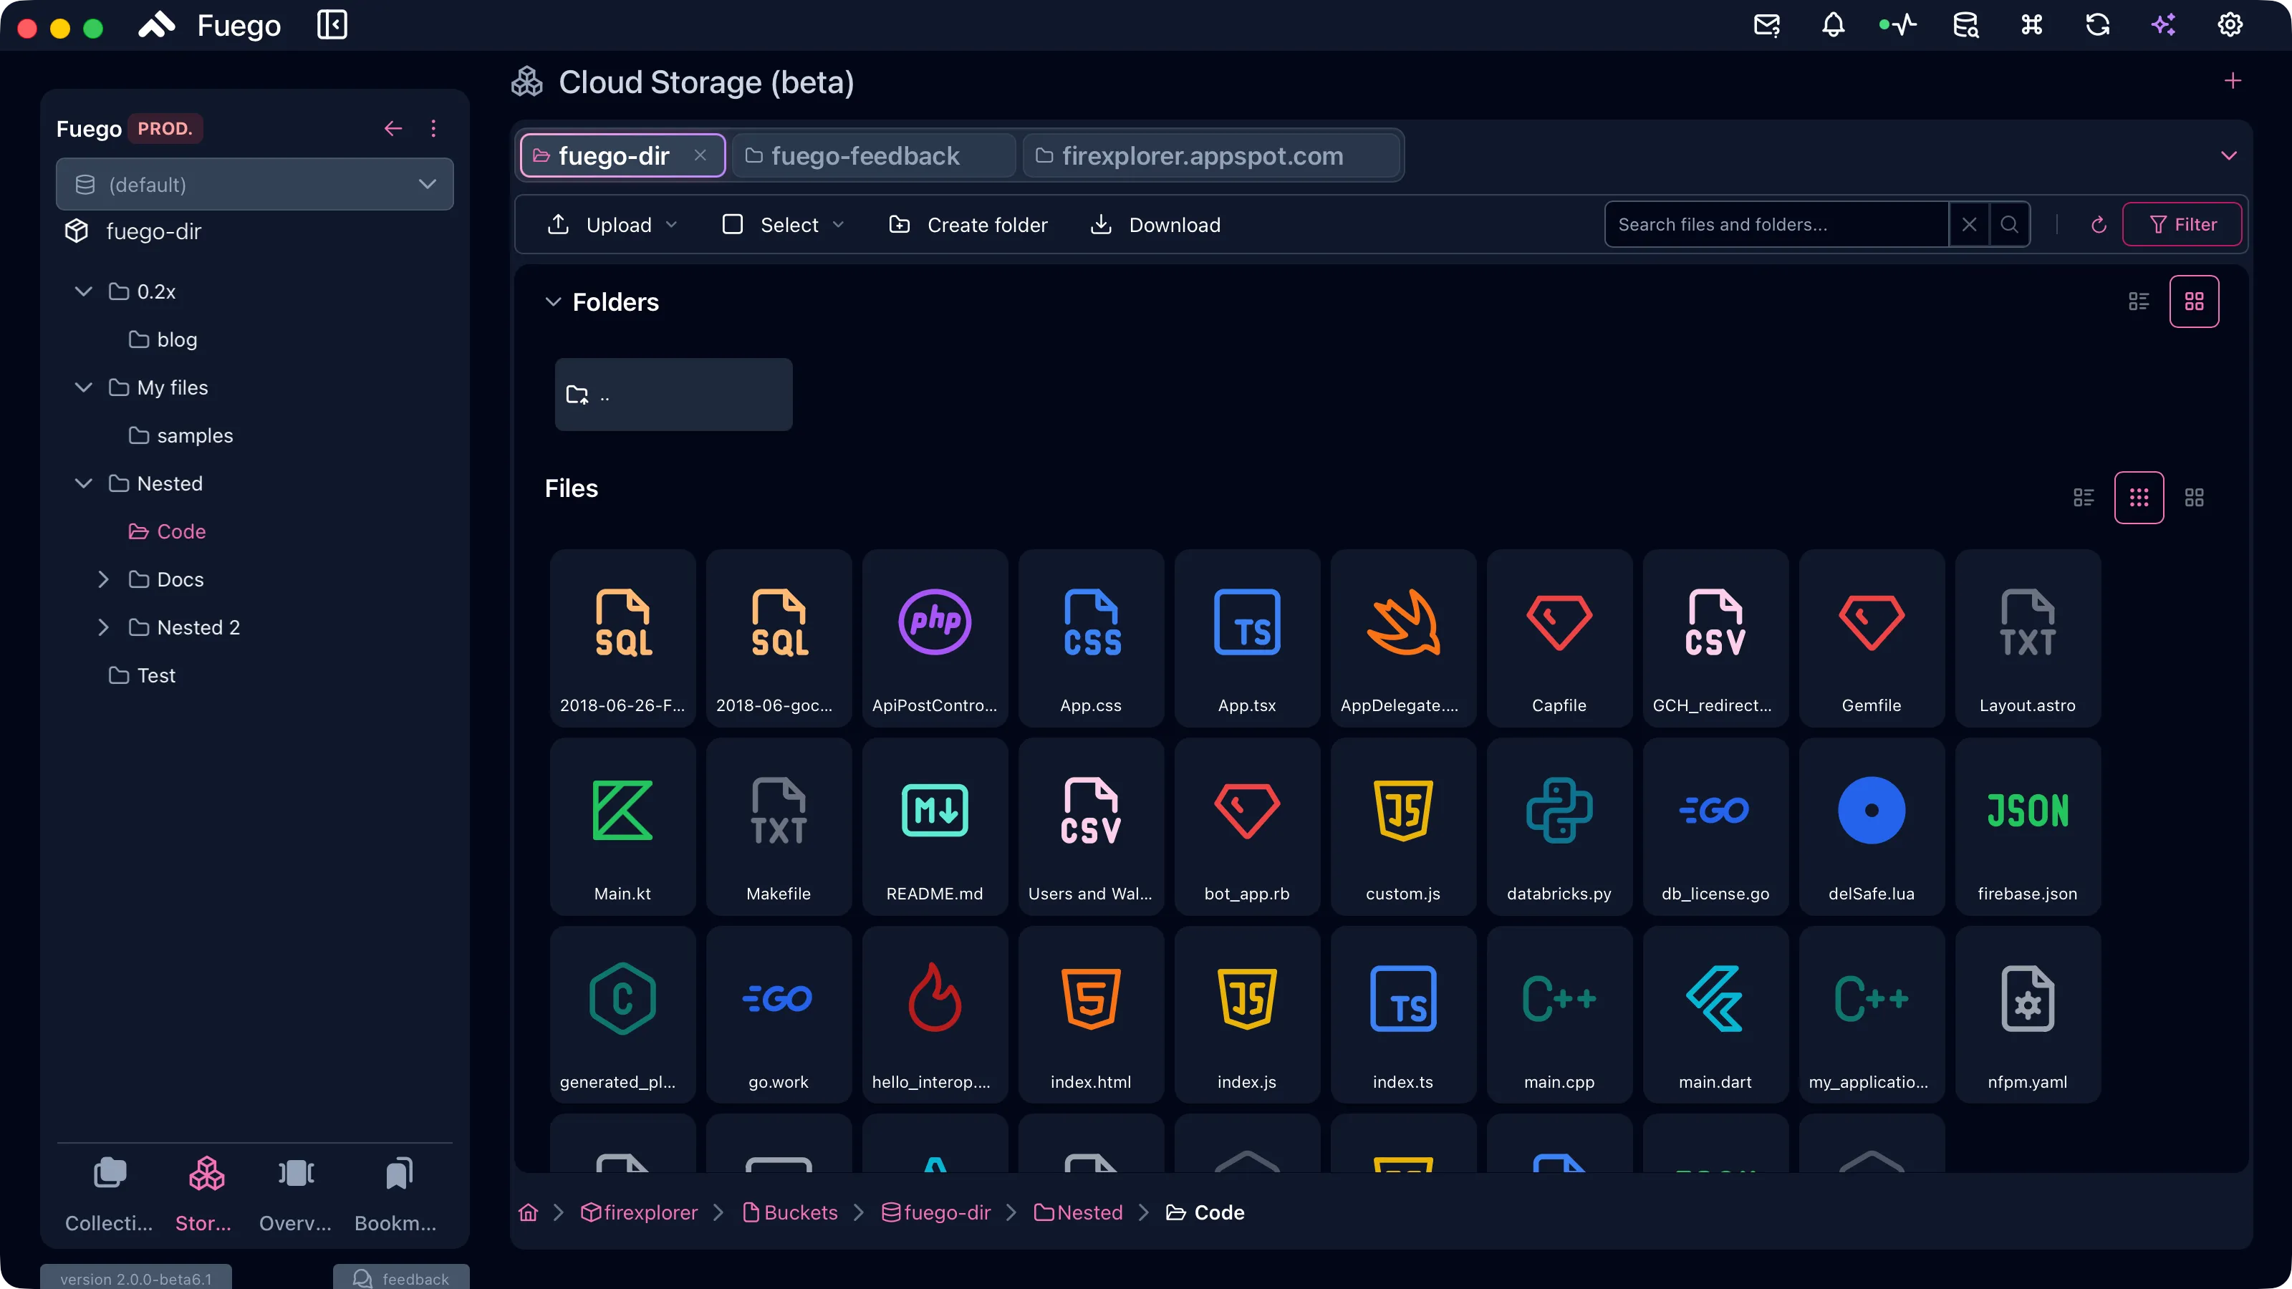Screen dimensions: 2292x1289
Task: Click the AI sparkles icon
Action: 2164,25
